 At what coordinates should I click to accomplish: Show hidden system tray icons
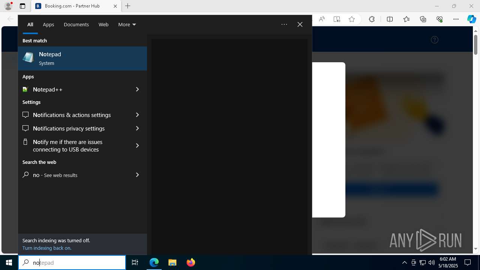[404, 262]
